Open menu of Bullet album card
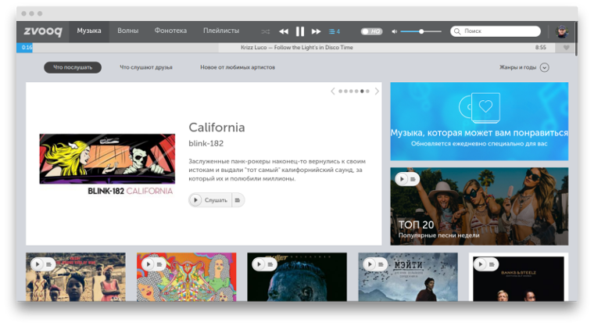 coord(270,264)
